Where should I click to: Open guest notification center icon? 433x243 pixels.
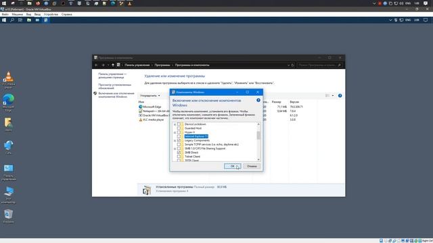pos(426,20)
